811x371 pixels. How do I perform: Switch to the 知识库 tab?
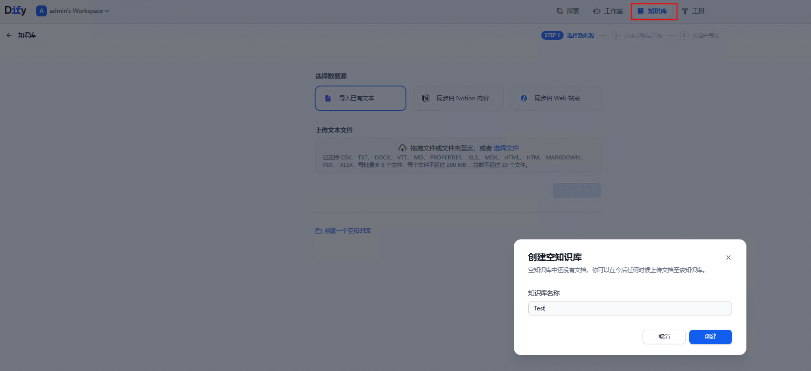coord(652,11)
